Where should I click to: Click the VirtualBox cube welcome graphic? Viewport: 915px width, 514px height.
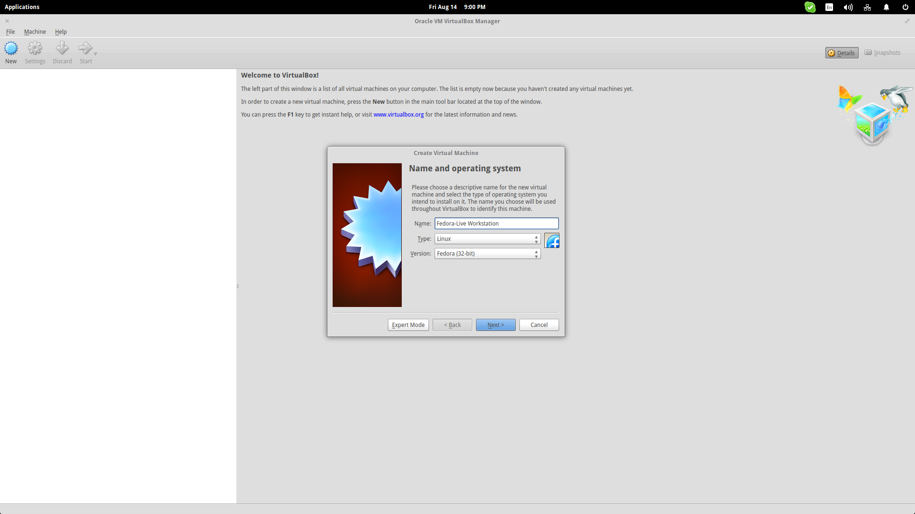(x=874, y=115)
